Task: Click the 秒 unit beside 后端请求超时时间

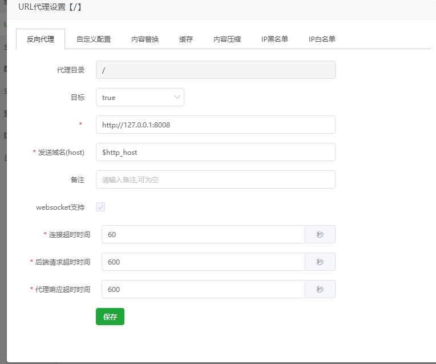Action: pyautogui.click(x=320, y=262)
